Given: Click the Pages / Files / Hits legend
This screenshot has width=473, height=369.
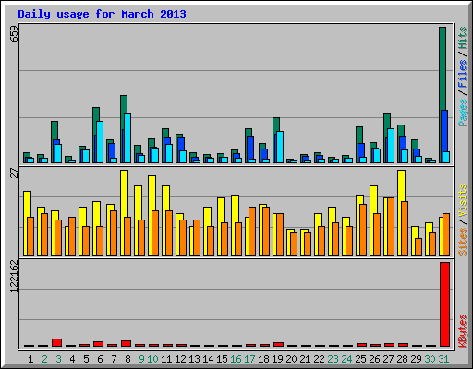Looking at the screenshot, I should (463, 77).
